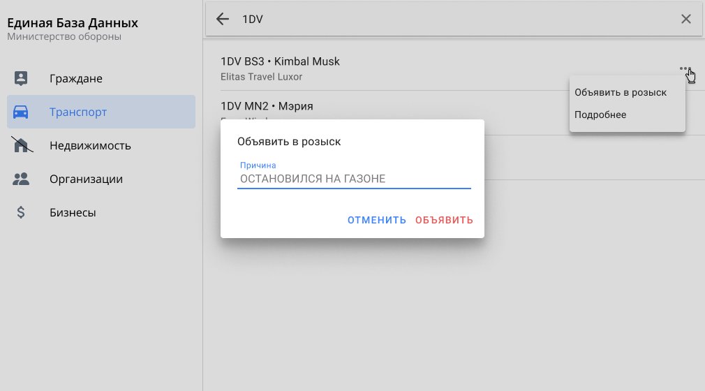Open the Недвижимость section label
This screenshot has height=391, width=705.
[90, 145]
